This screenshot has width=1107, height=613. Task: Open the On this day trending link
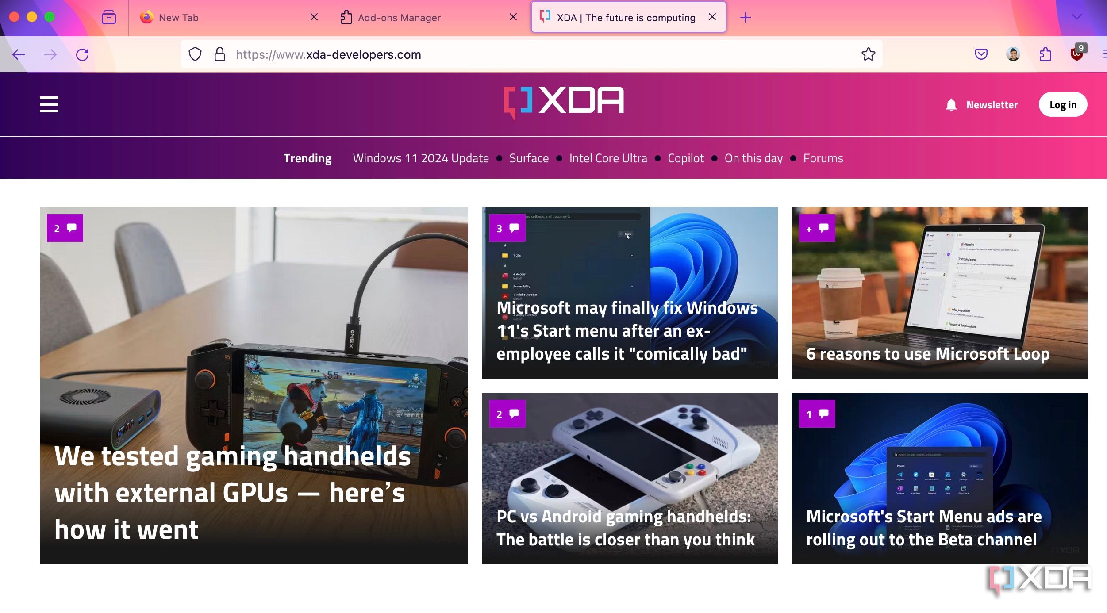coord(753,158)
